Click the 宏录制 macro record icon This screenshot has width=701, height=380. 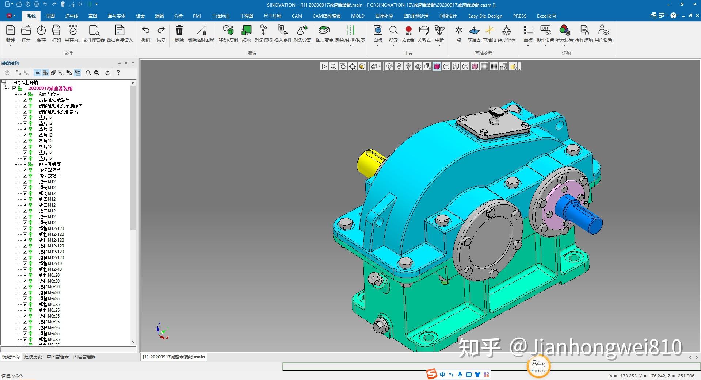[408, 34]
